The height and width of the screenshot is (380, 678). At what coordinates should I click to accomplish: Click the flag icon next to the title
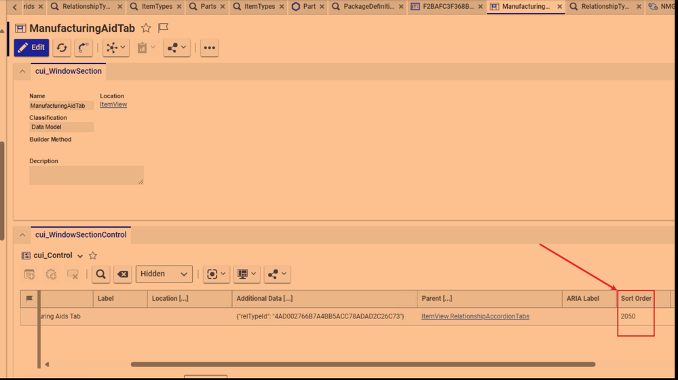(x=163, y=28)
